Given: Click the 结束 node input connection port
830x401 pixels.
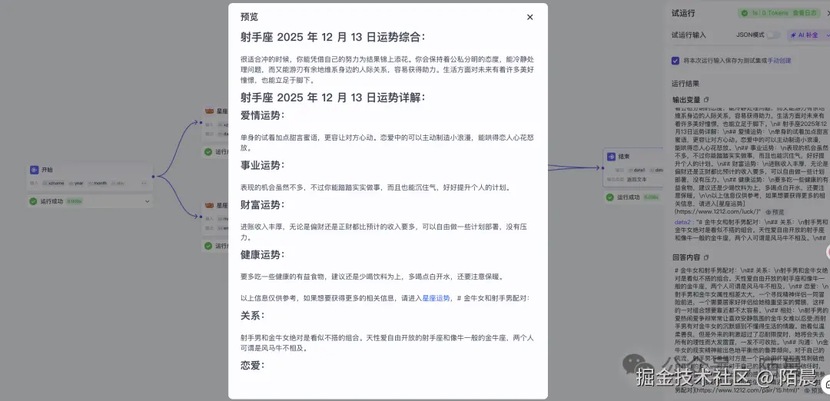Looking at the screenshot, I should click(603, 167).
